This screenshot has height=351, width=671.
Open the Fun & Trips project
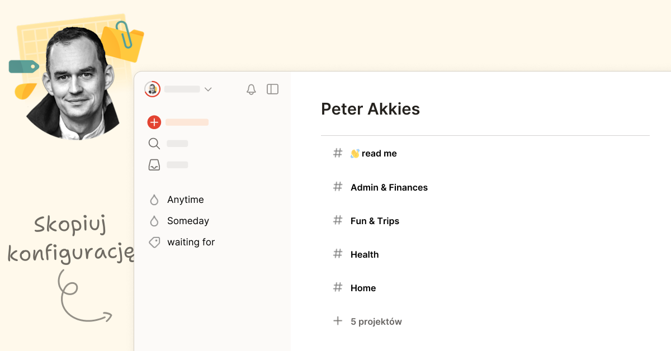click(x=375, y=221)
